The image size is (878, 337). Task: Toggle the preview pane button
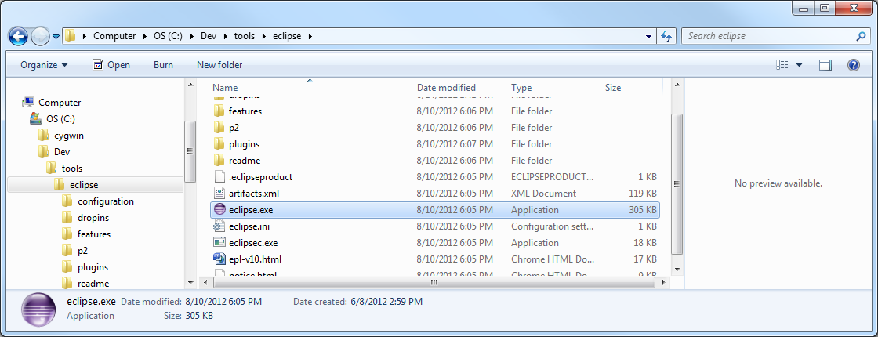pos(825,65)
